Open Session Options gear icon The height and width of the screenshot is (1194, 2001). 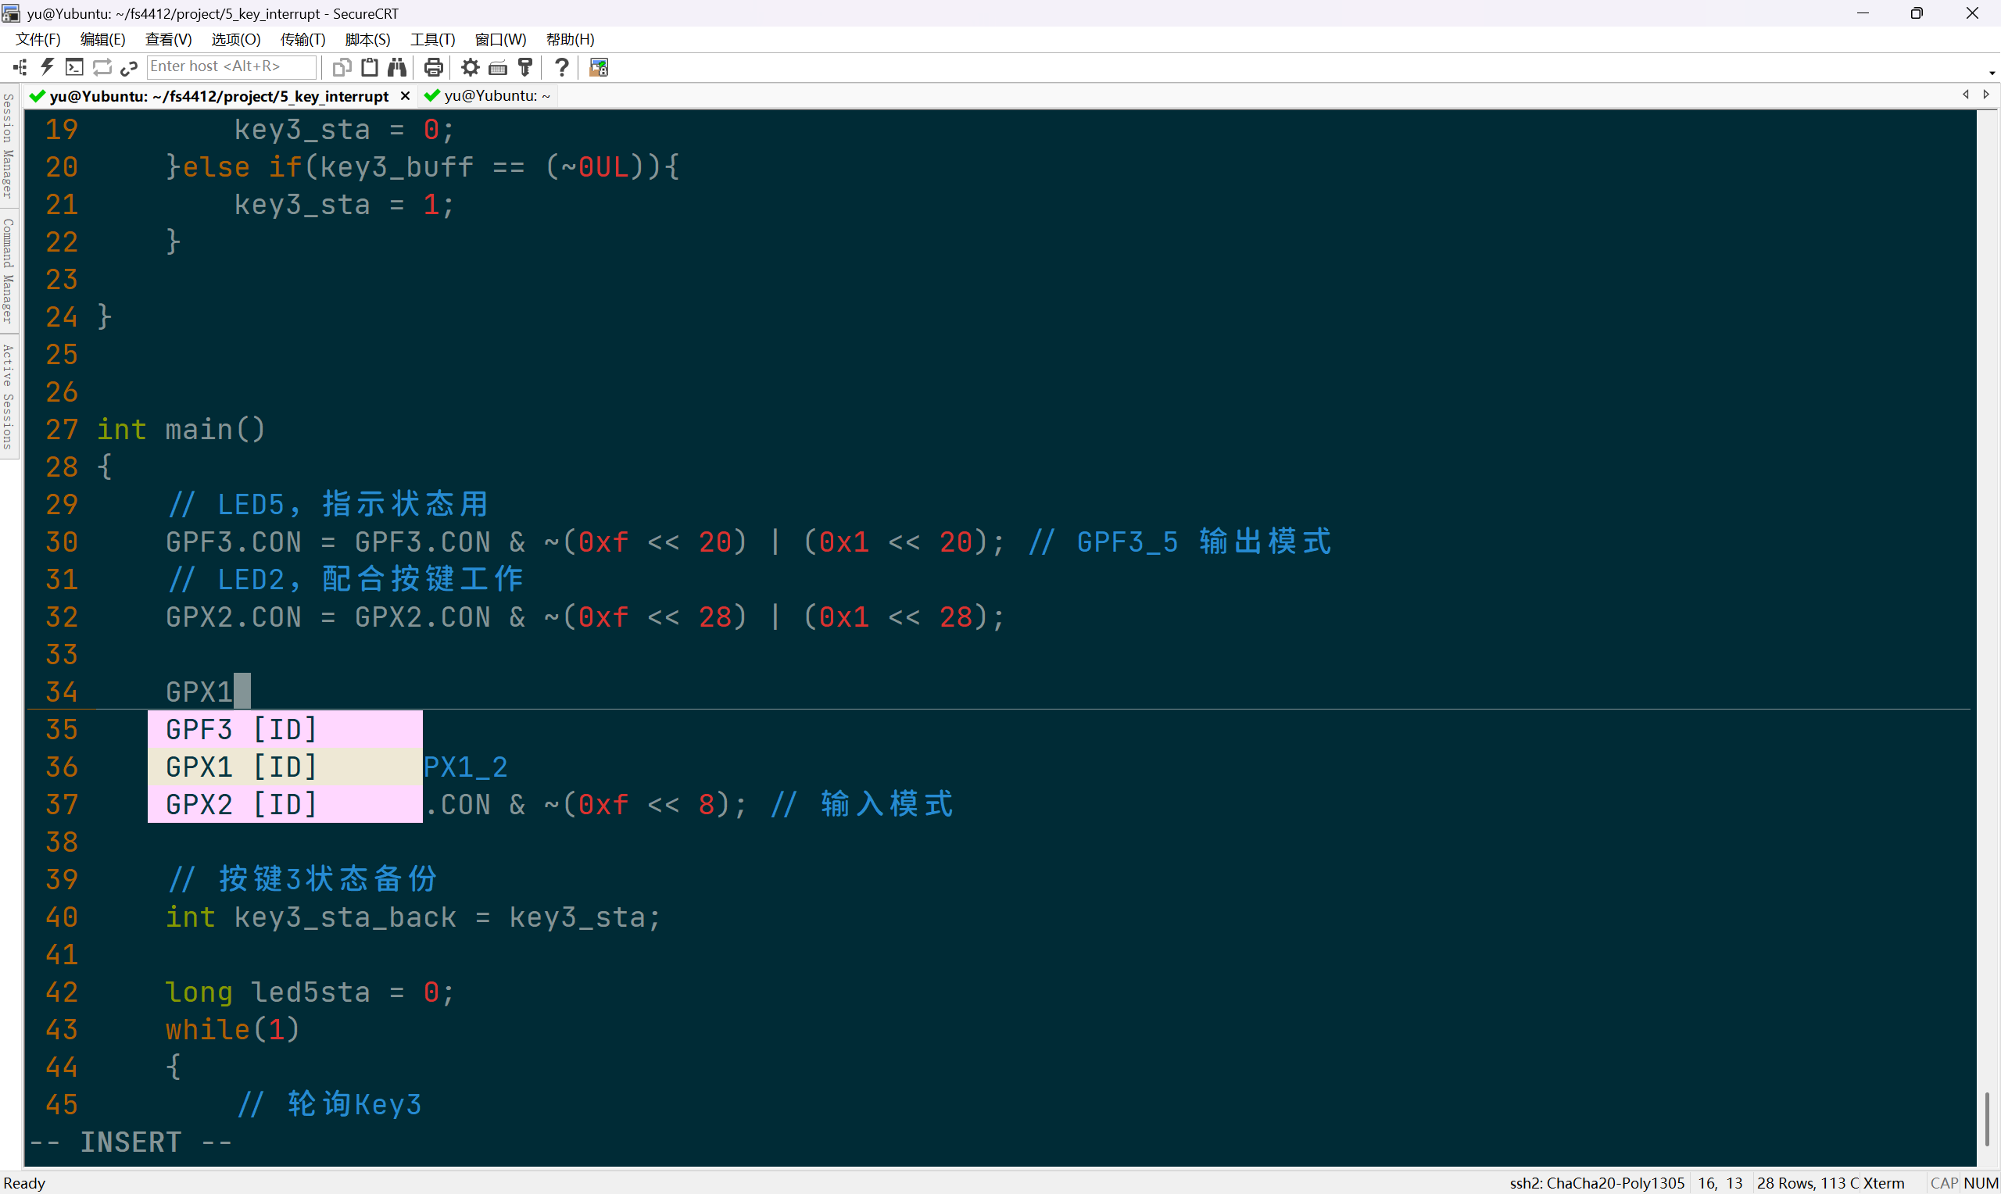(x=470, y=67)
